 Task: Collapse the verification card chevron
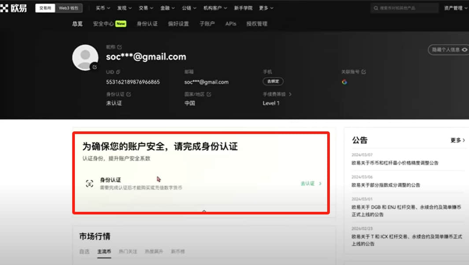204,211
